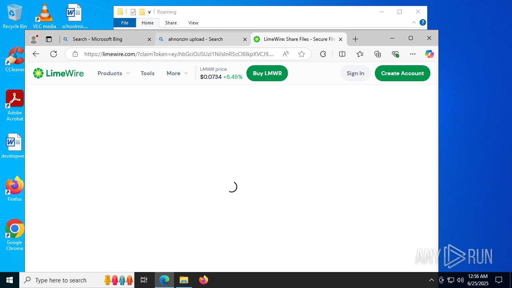
Task: Open volume control in system tray
Action: click(x=460, y=280)
